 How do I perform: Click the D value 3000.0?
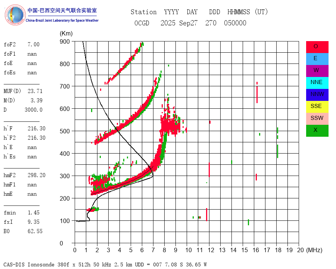pos(34,110)
